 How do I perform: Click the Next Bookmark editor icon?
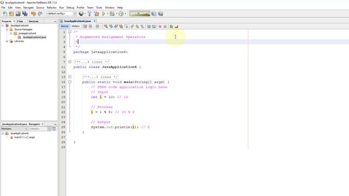click(137, 27)
